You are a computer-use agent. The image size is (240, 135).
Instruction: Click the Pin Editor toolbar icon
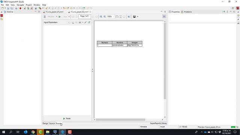pos(84,8)
